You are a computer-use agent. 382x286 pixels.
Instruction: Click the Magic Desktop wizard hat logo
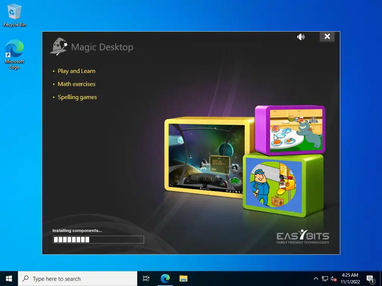pos(59,46)
